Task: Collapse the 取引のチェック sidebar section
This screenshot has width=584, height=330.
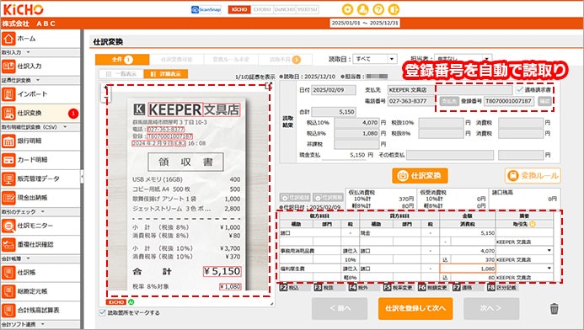Action: (x=42, y=211)
